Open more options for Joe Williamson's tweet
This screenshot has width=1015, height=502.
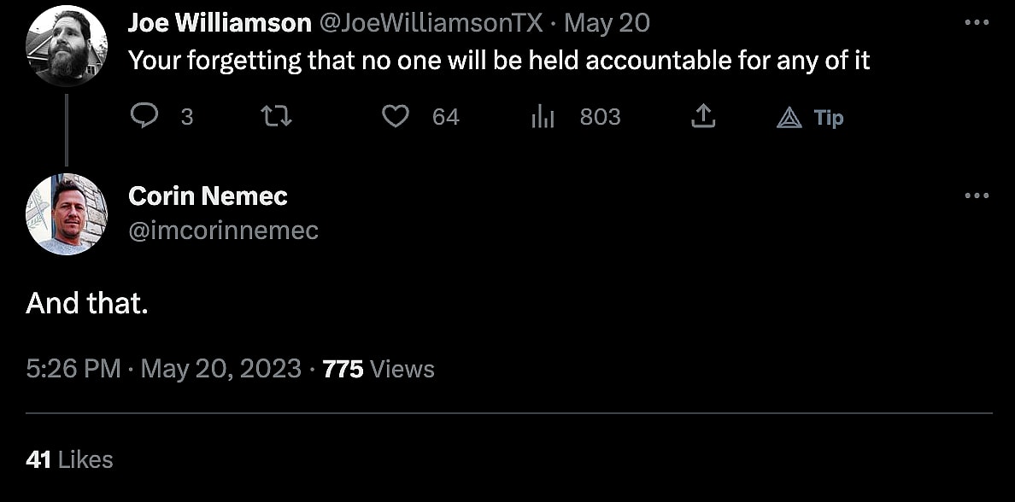coord(976,23)
